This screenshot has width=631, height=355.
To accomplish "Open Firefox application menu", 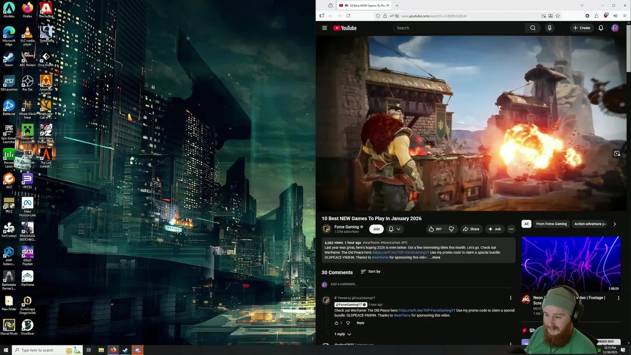I will pyautogui.click(x=624, y=16).
